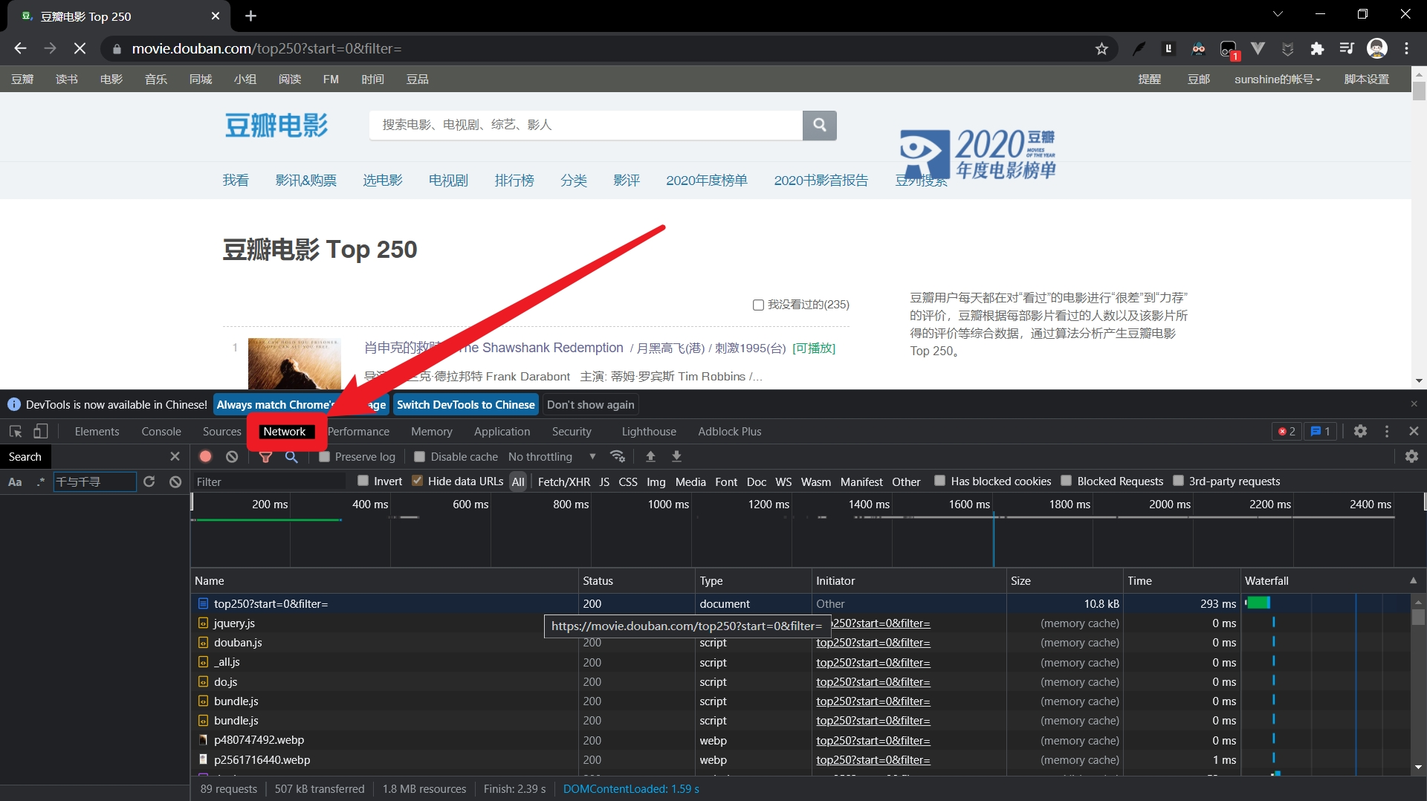
Task: Open network settings gear icon
Action: coord(1411,456)
